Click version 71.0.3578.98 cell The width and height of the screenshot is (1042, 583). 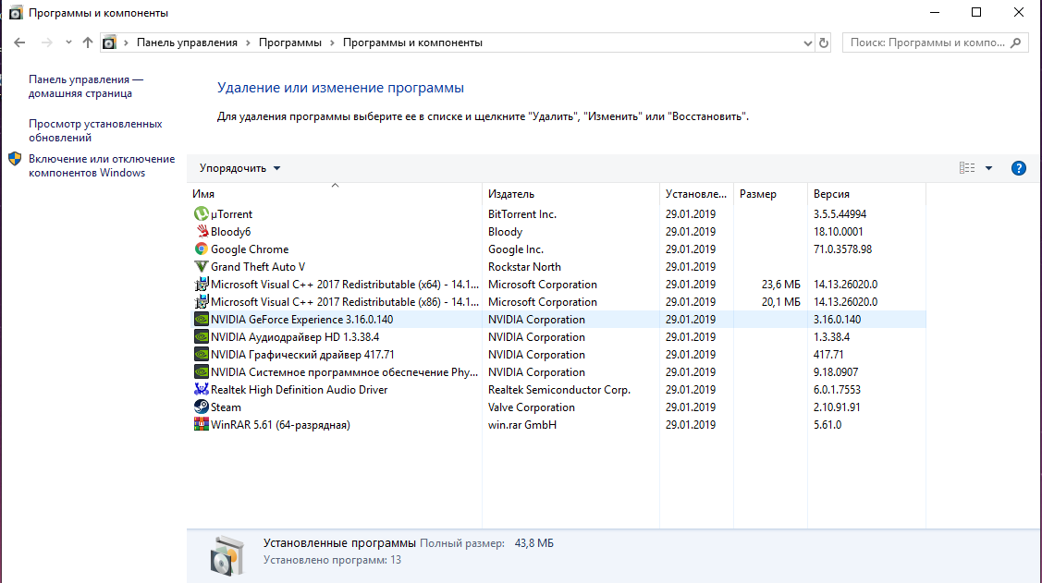[842, 249]
